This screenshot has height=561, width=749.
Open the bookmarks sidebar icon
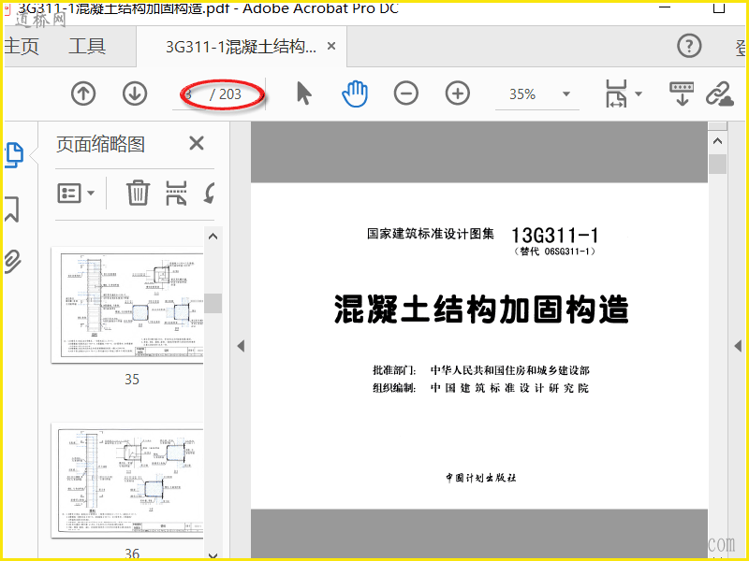12,209
